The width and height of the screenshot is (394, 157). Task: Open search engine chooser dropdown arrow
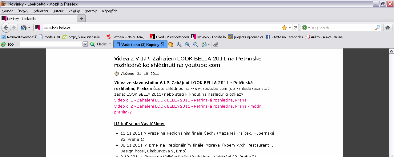[309, 28]
